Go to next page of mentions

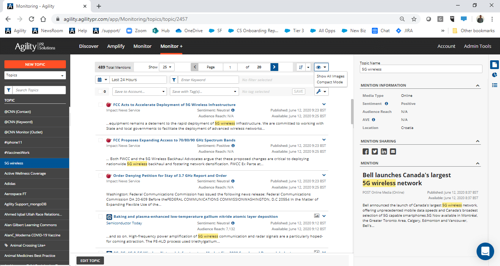pyautogui.click(x=274, y=67)
